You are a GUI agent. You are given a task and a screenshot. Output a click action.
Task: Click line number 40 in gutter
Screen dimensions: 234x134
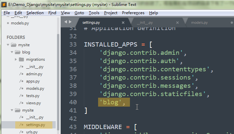pos(73,102)
